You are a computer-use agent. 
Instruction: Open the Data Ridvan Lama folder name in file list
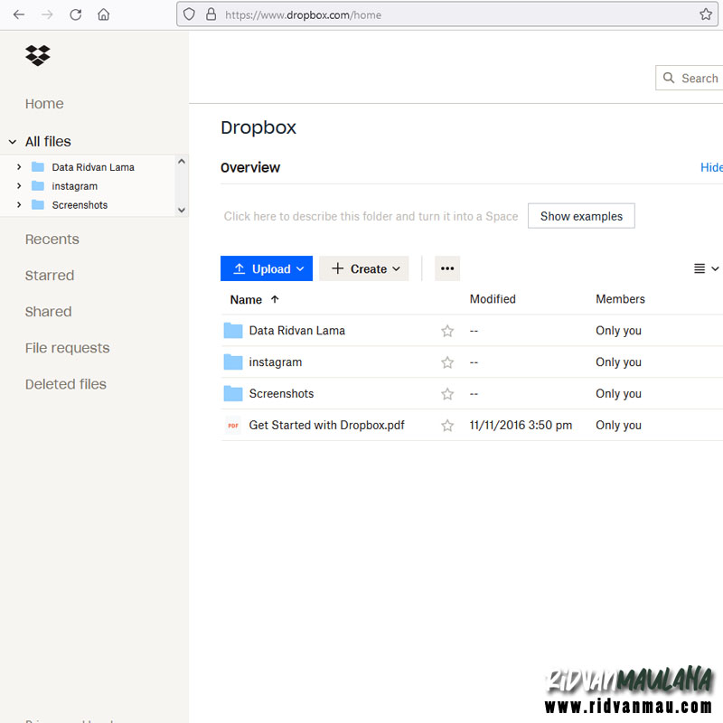tap(297, 331)
